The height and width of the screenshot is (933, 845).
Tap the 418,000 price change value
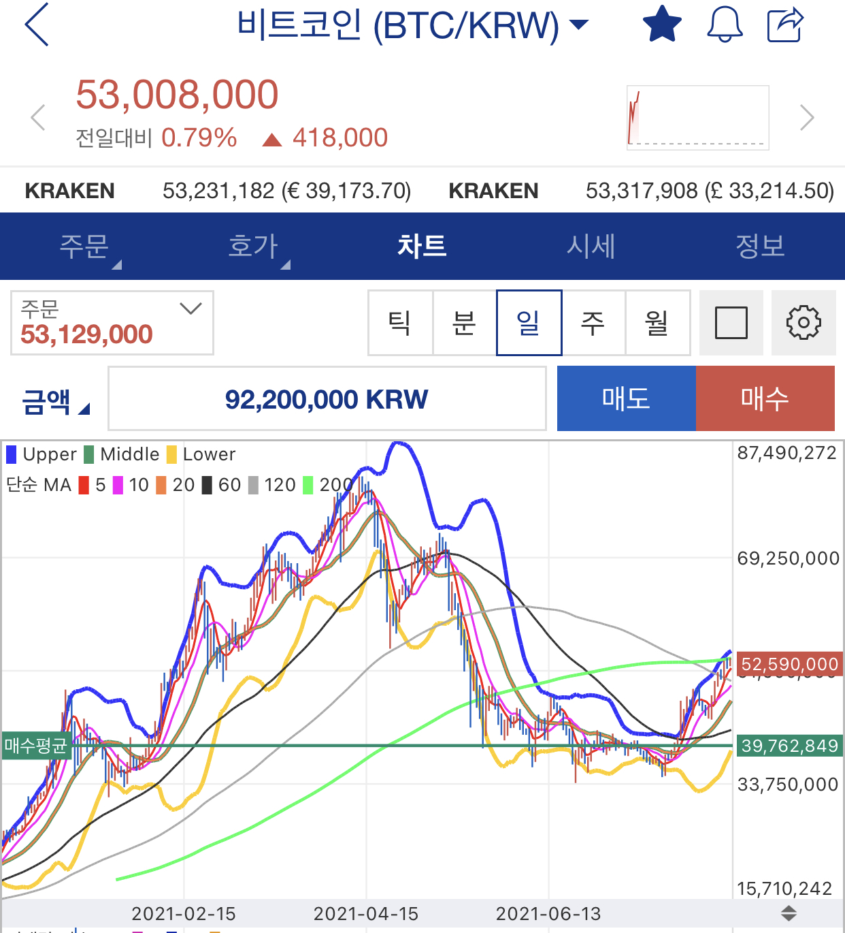pyautogui.click(x=339, y=138)
